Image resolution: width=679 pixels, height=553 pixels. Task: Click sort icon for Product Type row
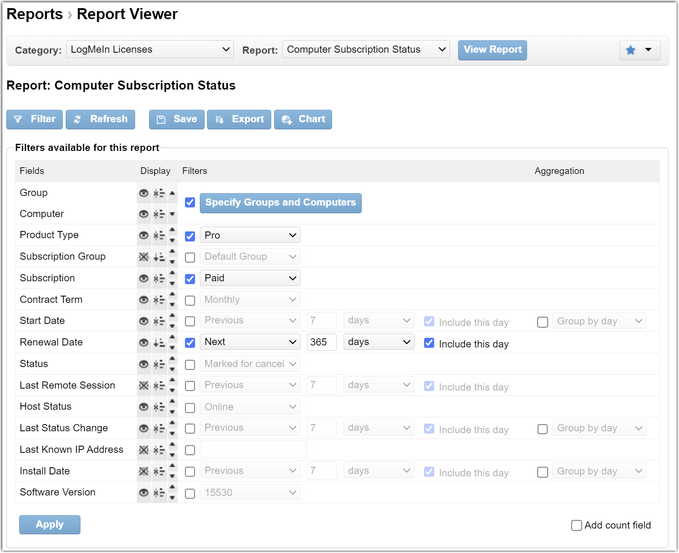[x=159, y=235]
